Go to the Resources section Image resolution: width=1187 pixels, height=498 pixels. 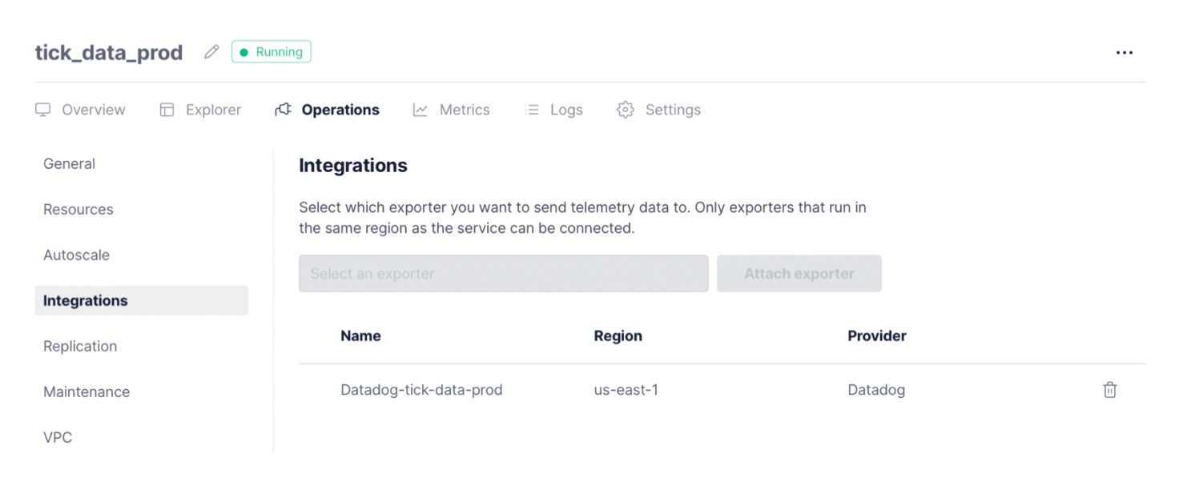point(78,209)
